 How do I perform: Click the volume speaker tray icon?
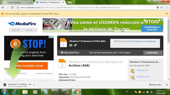pyautogui.click(x=152, y=92)
